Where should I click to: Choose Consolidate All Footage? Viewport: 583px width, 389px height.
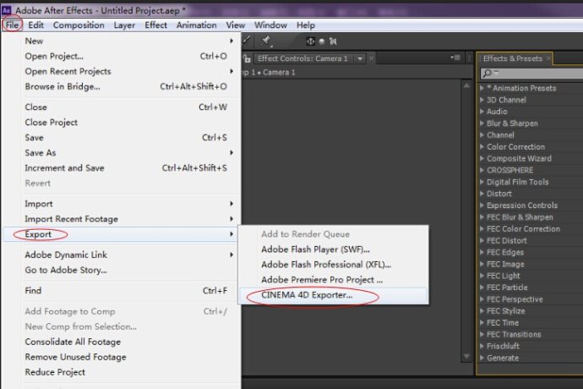click(x=121, y=342)
